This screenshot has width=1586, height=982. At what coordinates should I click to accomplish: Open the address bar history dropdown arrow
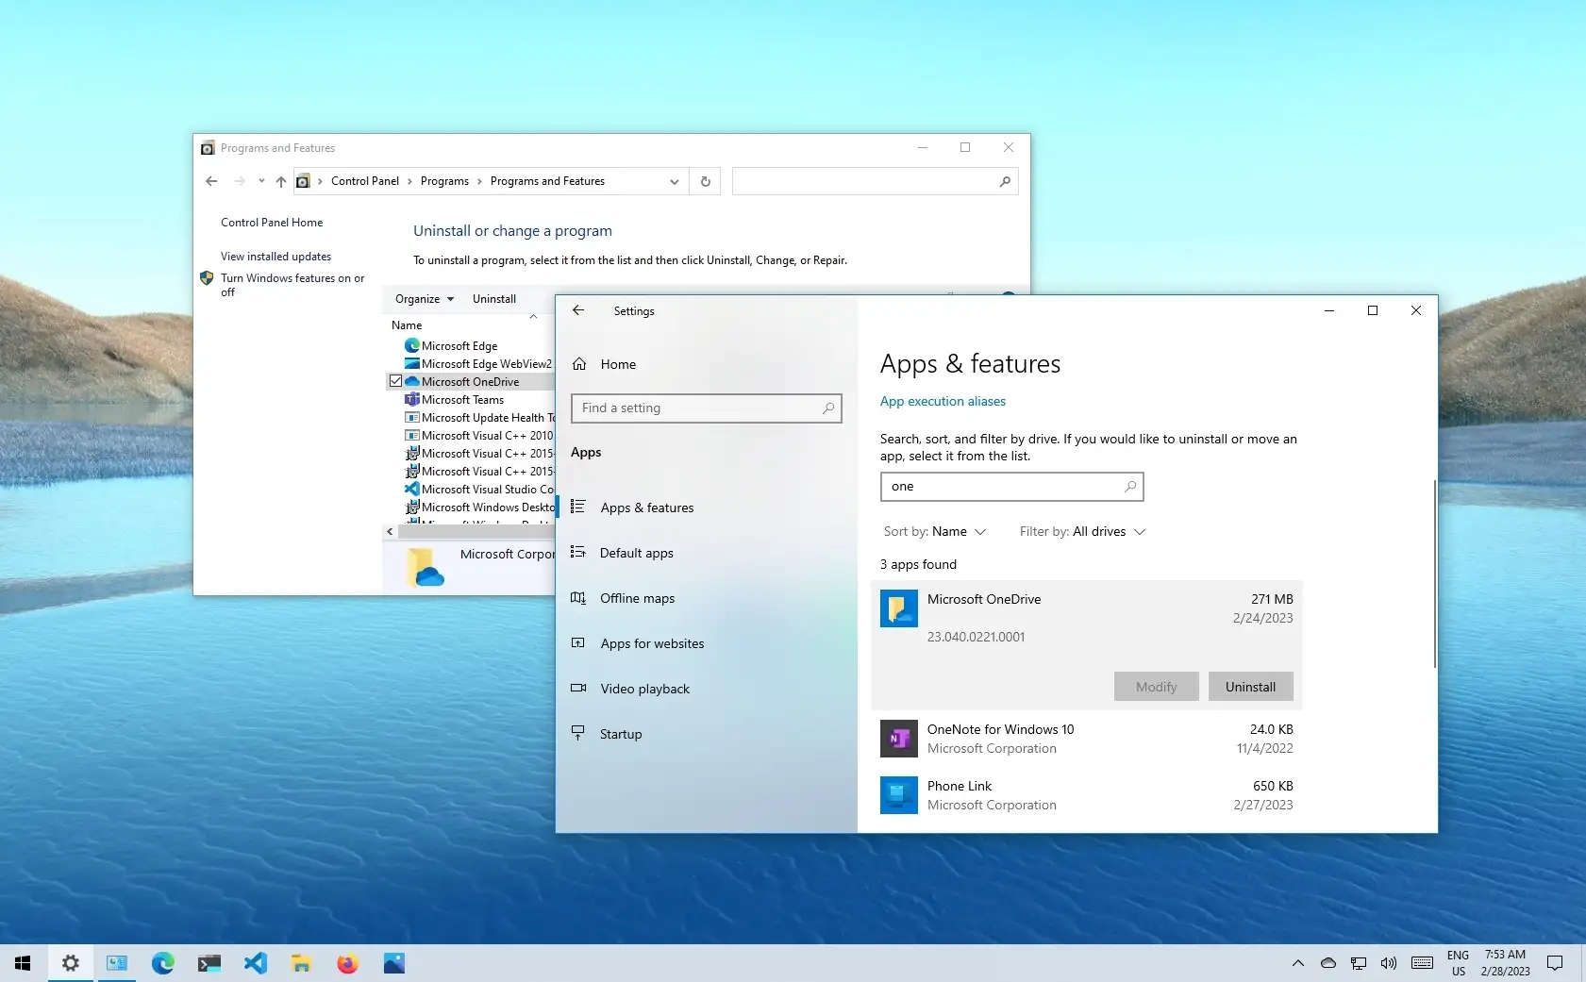pyautogui.click(x=674, y=181)
